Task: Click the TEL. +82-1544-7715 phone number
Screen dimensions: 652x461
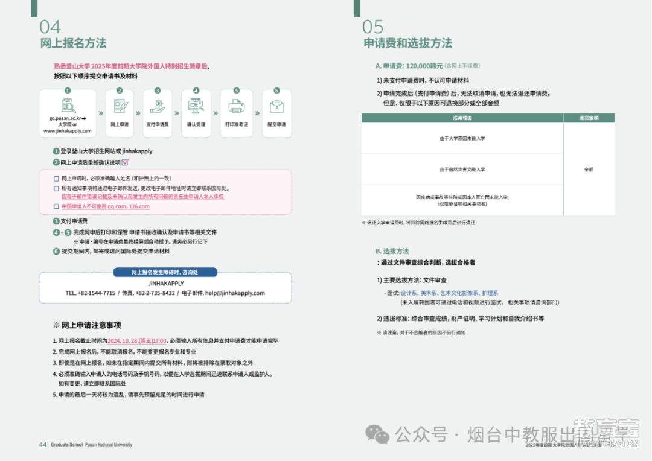Action: click(x=90, y=293)
